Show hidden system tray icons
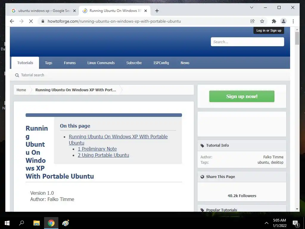This screenshot has height=229, width=305. point(267,223)
